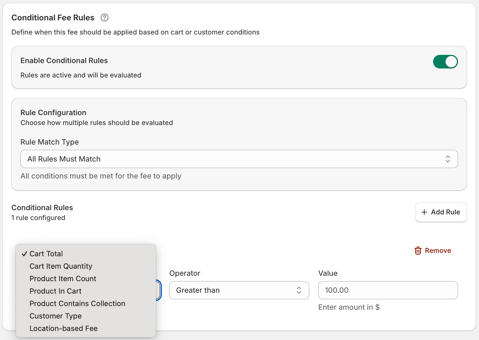
Task: Select Customer Type from the dropdown list
Action: [56, 316]
